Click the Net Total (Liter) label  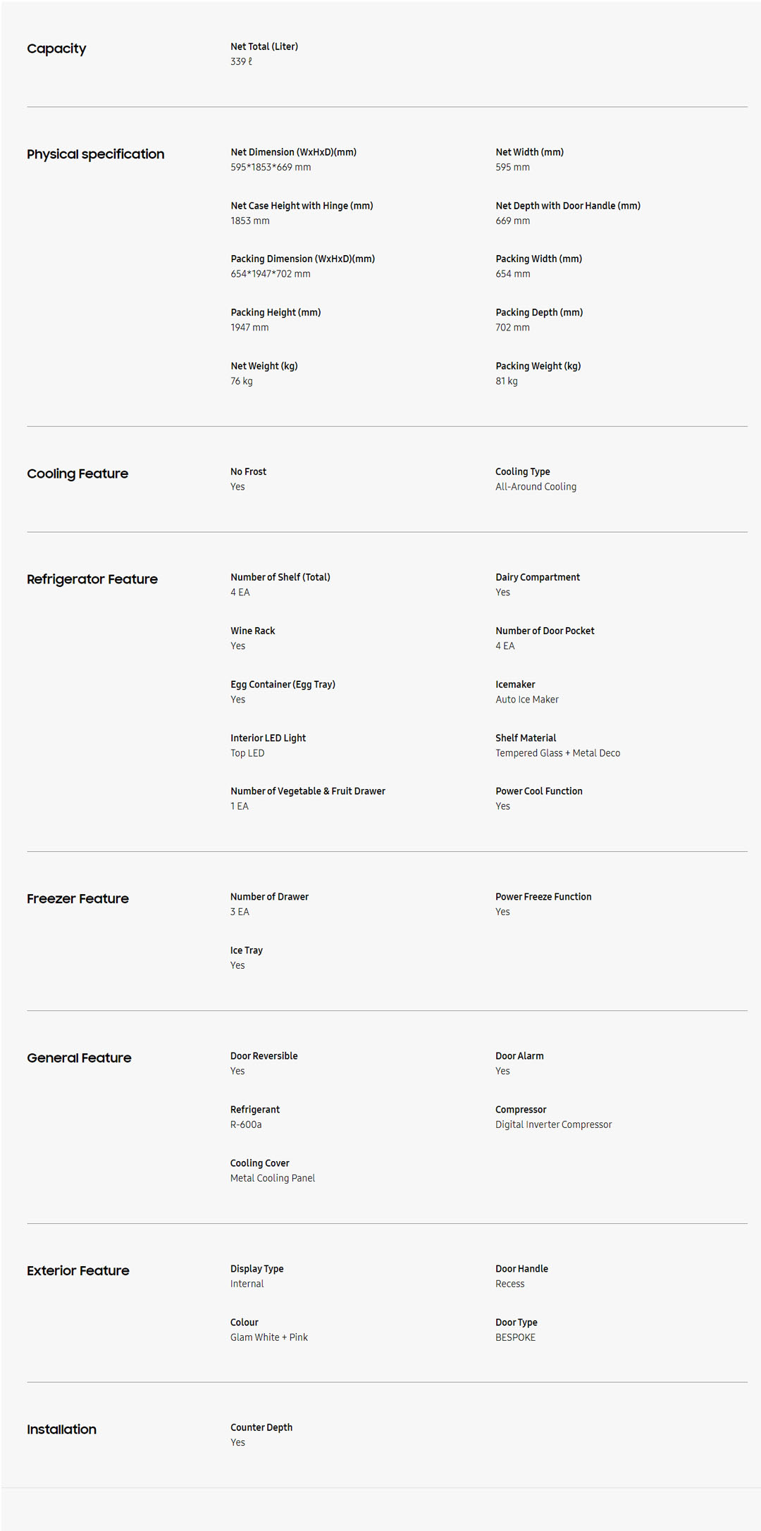click(x=264, y=47)
